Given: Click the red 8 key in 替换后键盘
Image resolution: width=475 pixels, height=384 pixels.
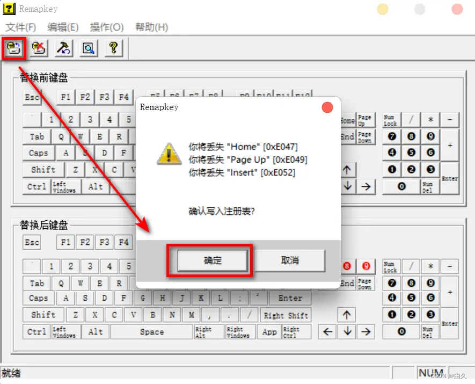Looking at the screenshot, I should tap(347, 266).
